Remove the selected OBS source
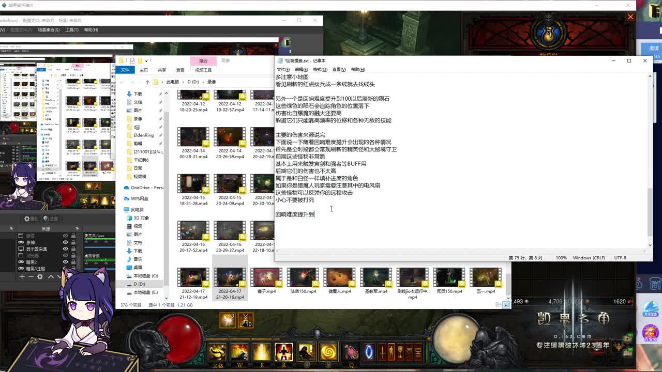662x372 pixels. pyautogui.click(x=31, y=276)
